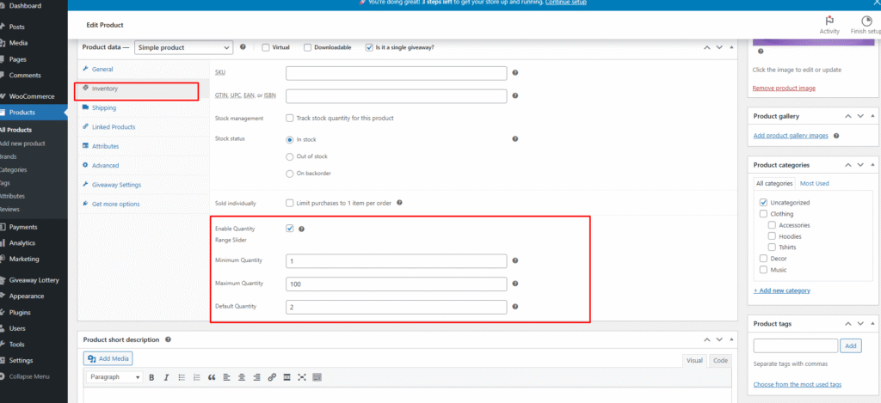The width and height of the screenshot is (881, 403).
Task: Open the Shipping product data tab
Action: coord(103,107)
